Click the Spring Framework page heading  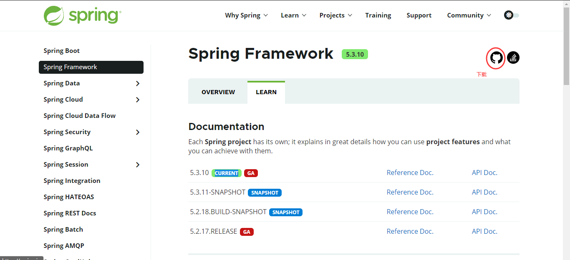coord(261,54)
